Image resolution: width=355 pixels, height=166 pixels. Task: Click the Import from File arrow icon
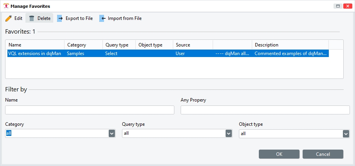[x=102, y=18]
